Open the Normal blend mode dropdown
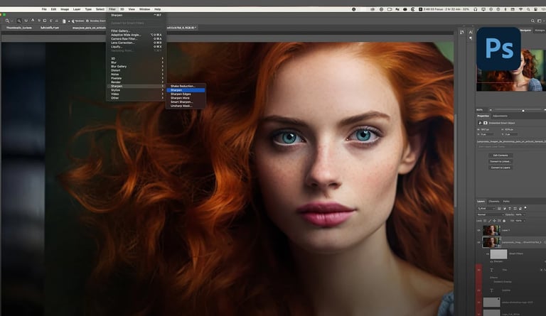The height and width of the screenshot is (316, 546). (490, 214)
